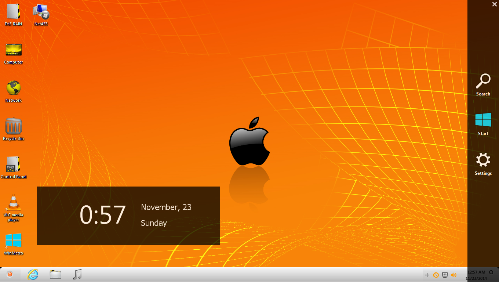Open the Search charm in sidebar
This screenshot has width=499, height=282.
(x=483, y=85)
